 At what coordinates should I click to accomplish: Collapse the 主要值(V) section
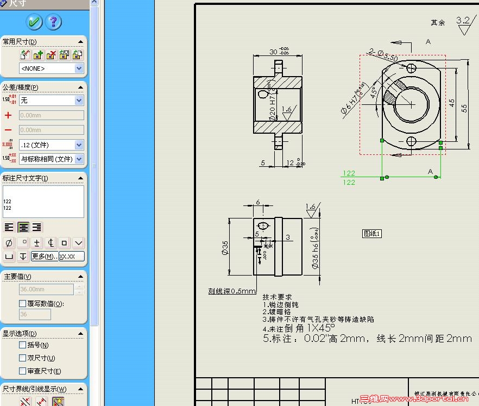80,276
